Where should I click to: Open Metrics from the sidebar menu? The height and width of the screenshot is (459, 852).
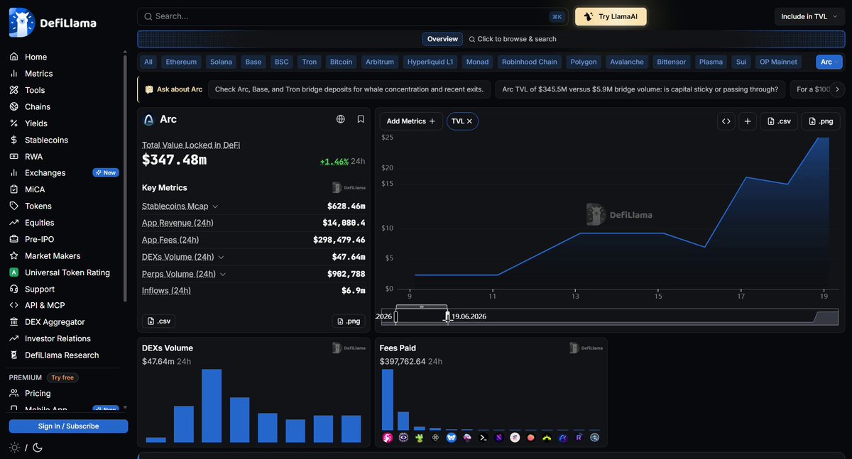pyautogui.click(x=39, y=74)
